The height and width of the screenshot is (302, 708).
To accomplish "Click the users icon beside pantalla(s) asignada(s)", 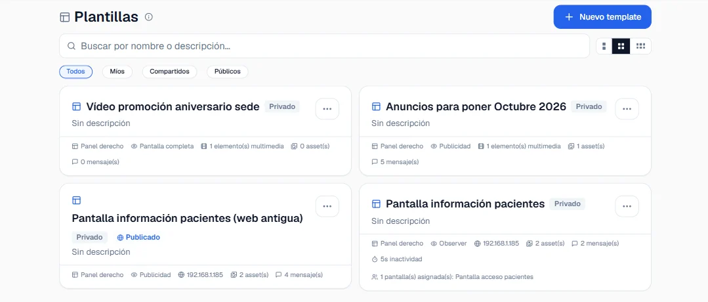I will 375,276.
